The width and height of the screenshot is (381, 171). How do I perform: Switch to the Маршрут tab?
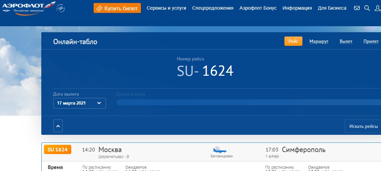tap(319, 42)
